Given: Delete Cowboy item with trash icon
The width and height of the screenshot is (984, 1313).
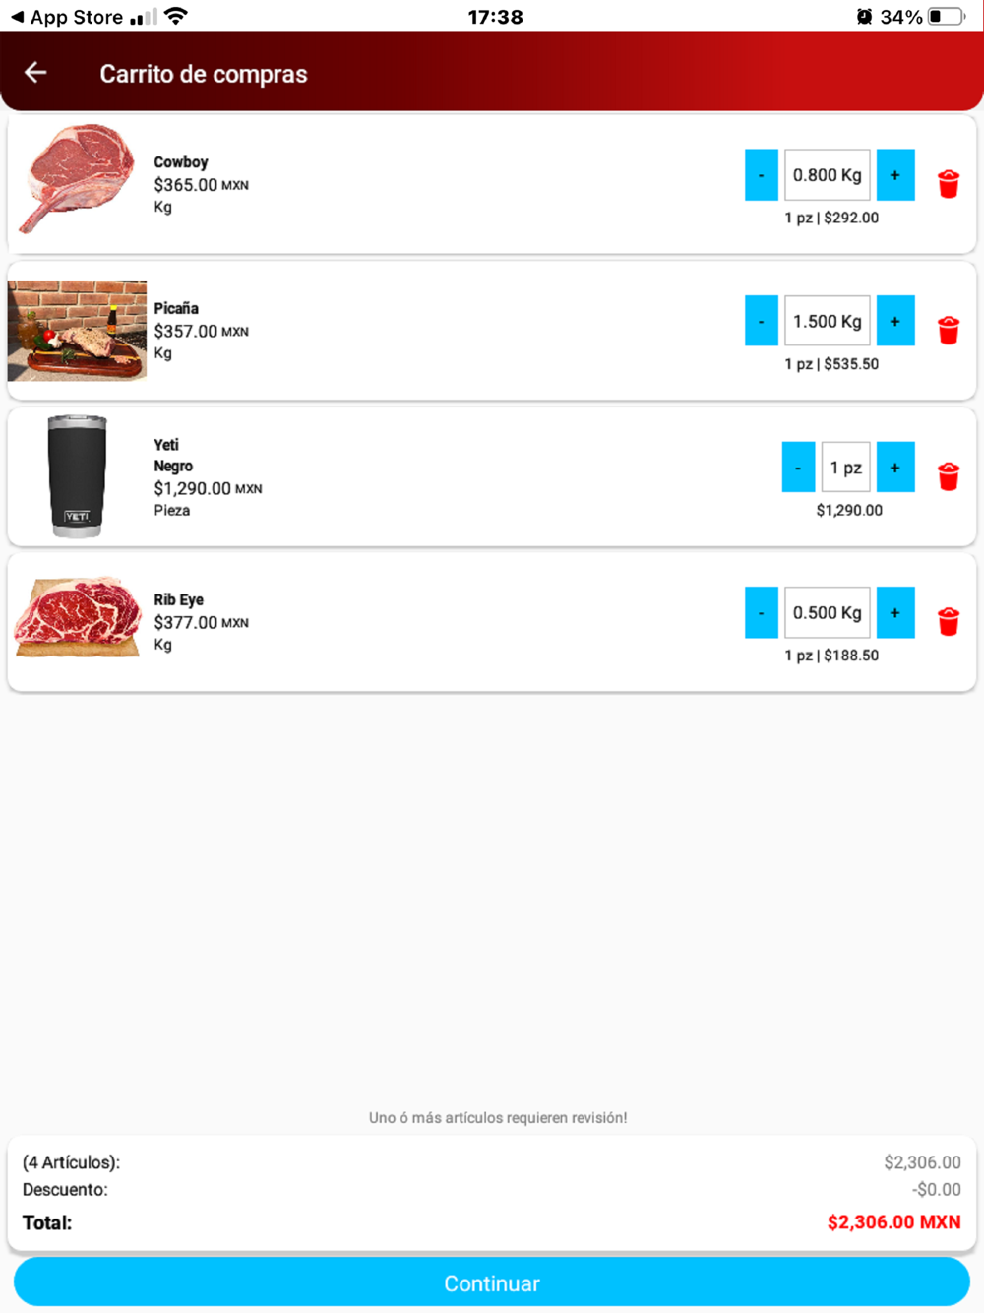Looking at the screenshot, I should click(949, 184).
